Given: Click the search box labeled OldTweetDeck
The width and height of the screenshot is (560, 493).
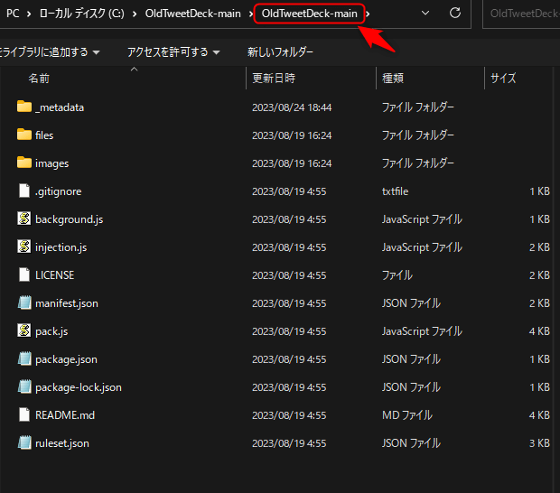Looking at the screenshot, I should pos(521,14).
